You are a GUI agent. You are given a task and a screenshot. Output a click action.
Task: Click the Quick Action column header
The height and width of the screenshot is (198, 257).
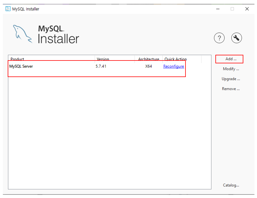(x=182, y=59)
